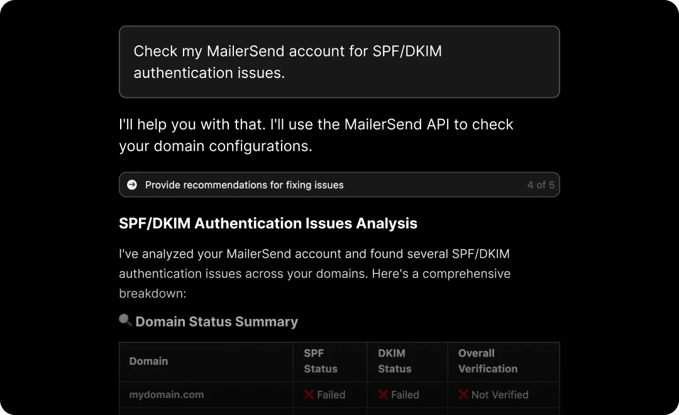Click the 'I'll help you with that' reply text
This screenshot has width=679, height=415.
click(x=316, y=135)
